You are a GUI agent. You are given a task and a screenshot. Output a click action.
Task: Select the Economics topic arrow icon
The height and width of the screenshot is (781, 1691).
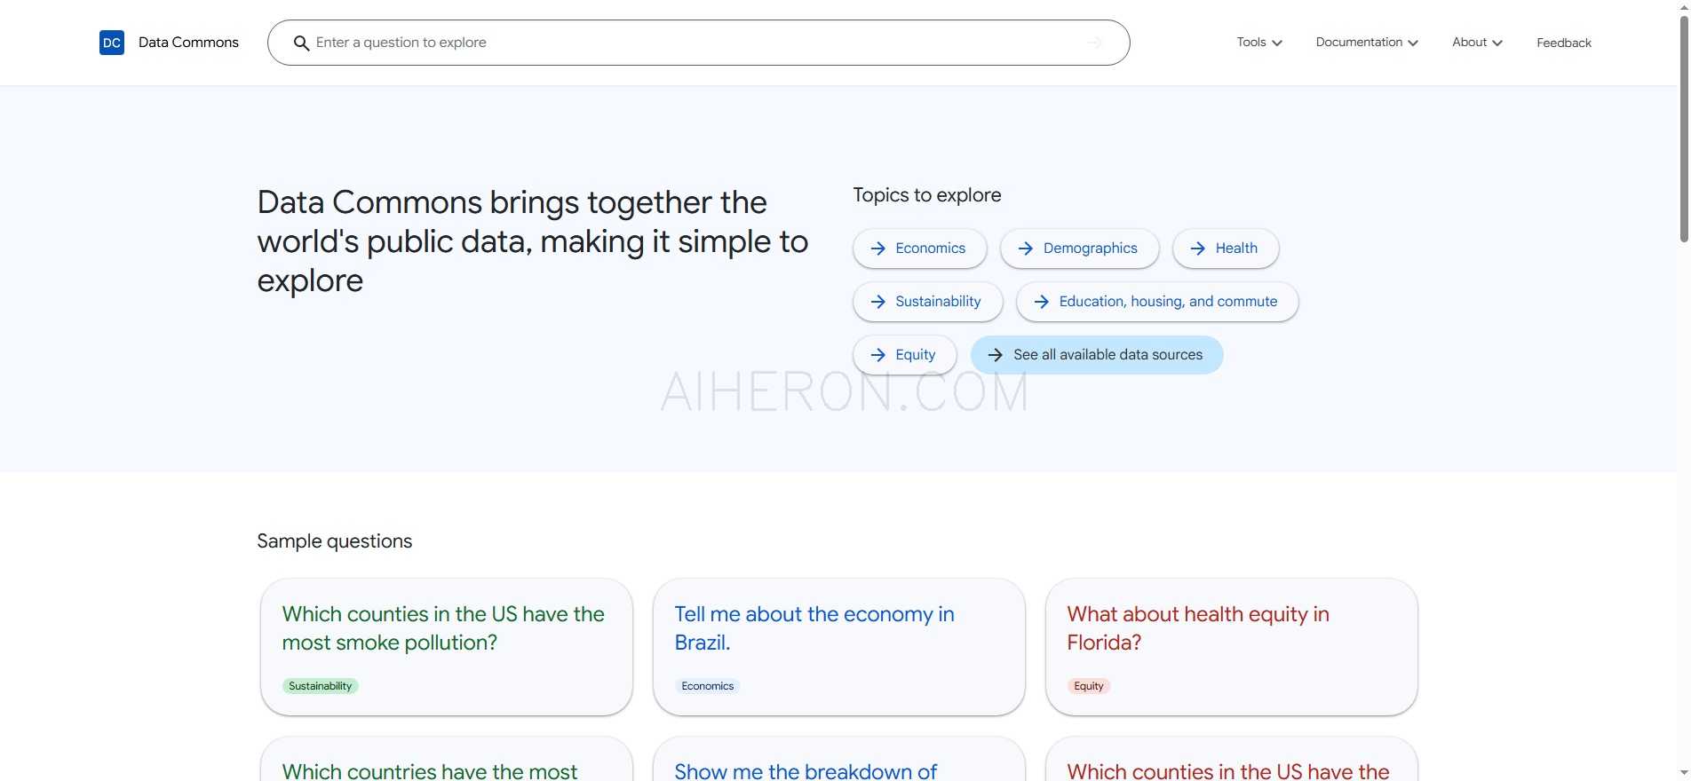tap(877, 248)
